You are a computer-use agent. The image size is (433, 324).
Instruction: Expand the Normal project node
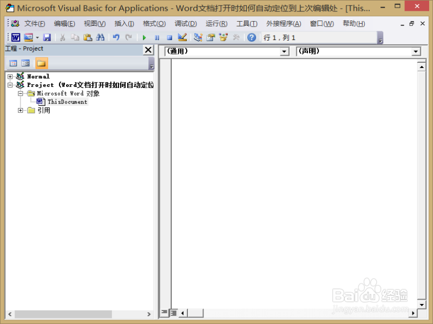pos(10,77)
